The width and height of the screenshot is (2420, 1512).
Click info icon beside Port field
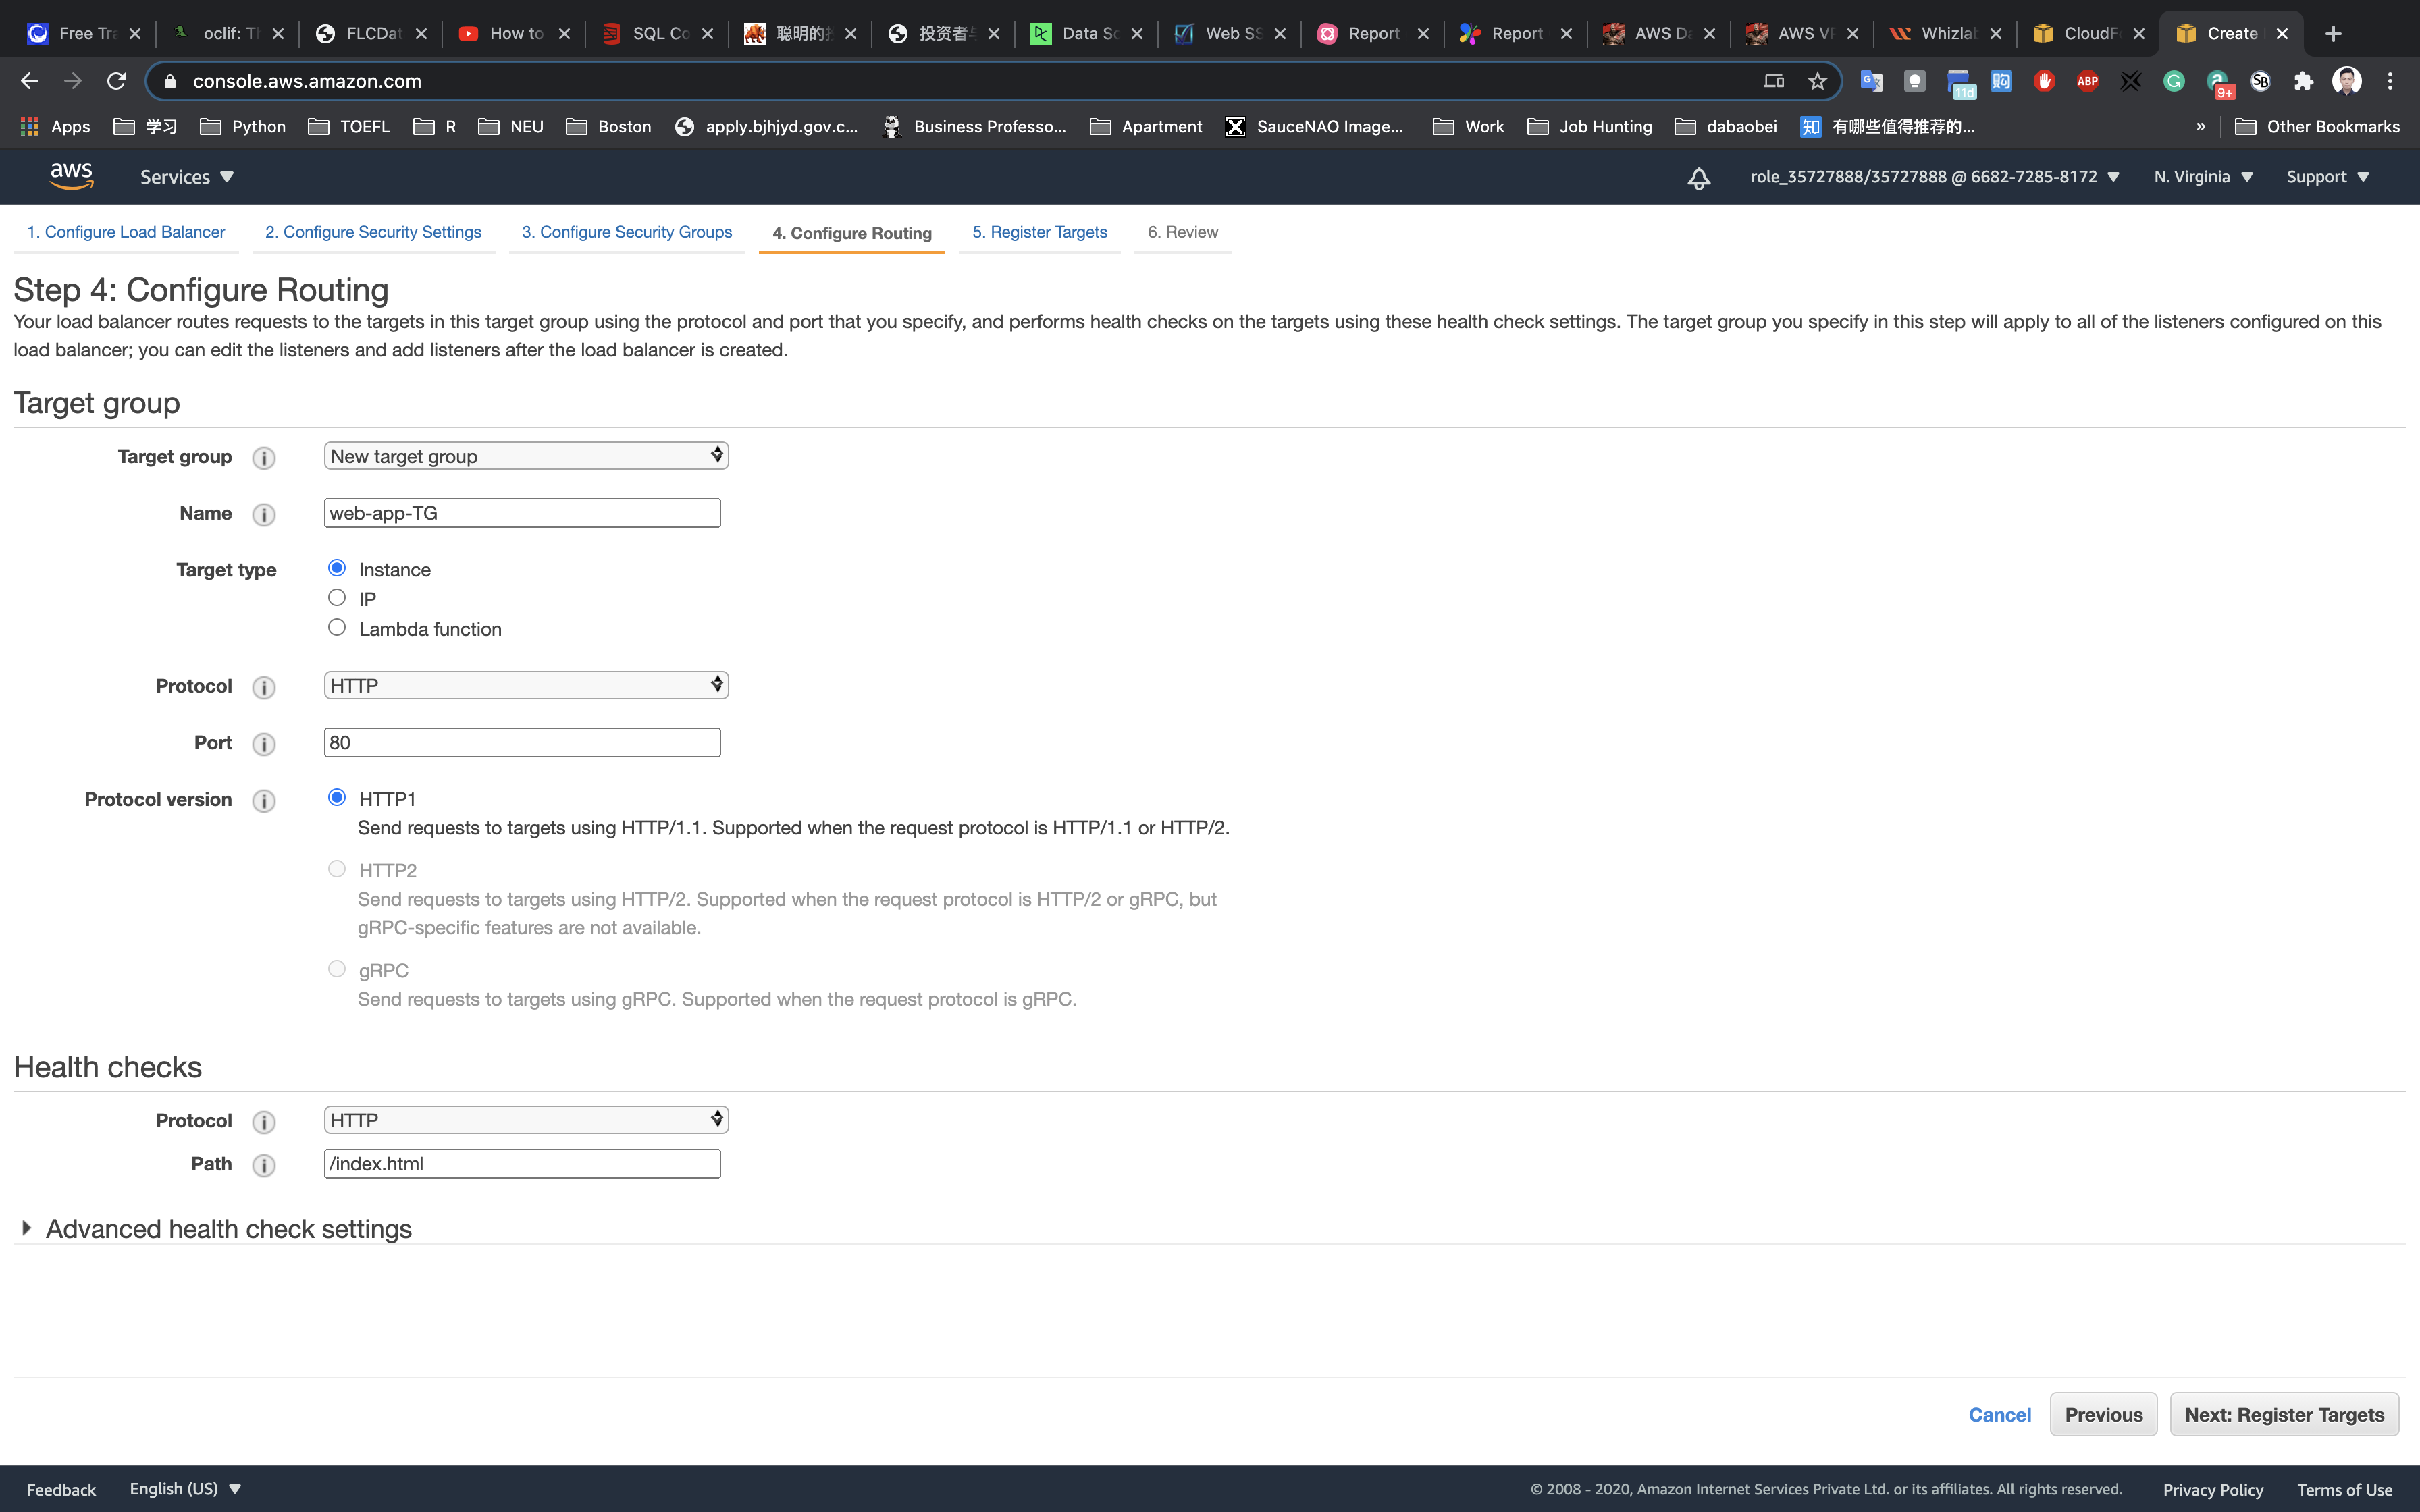click(264, 744)
